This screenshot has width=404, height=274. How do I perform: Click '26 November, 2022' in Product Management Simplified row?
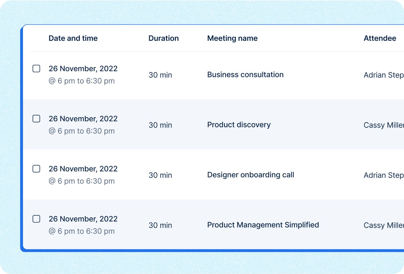(83, 219)
